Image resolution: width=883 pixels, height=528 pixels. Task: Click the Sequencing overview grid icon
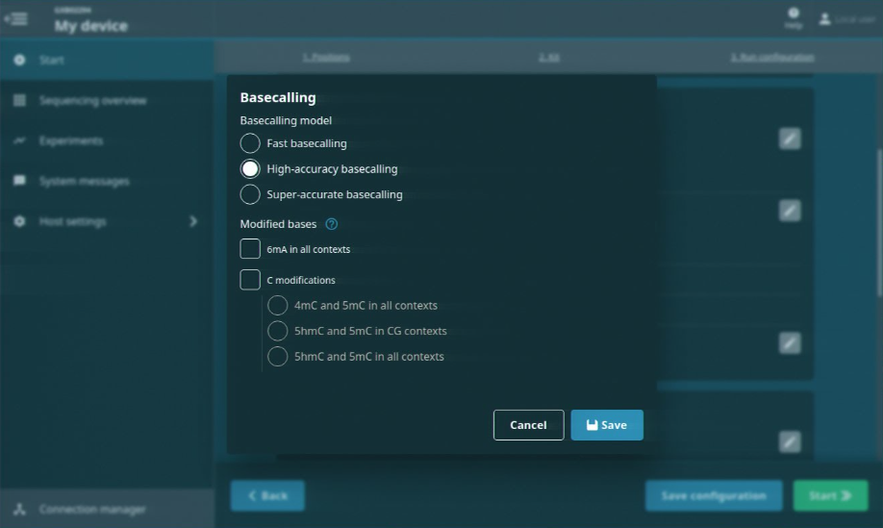[19, 100]
